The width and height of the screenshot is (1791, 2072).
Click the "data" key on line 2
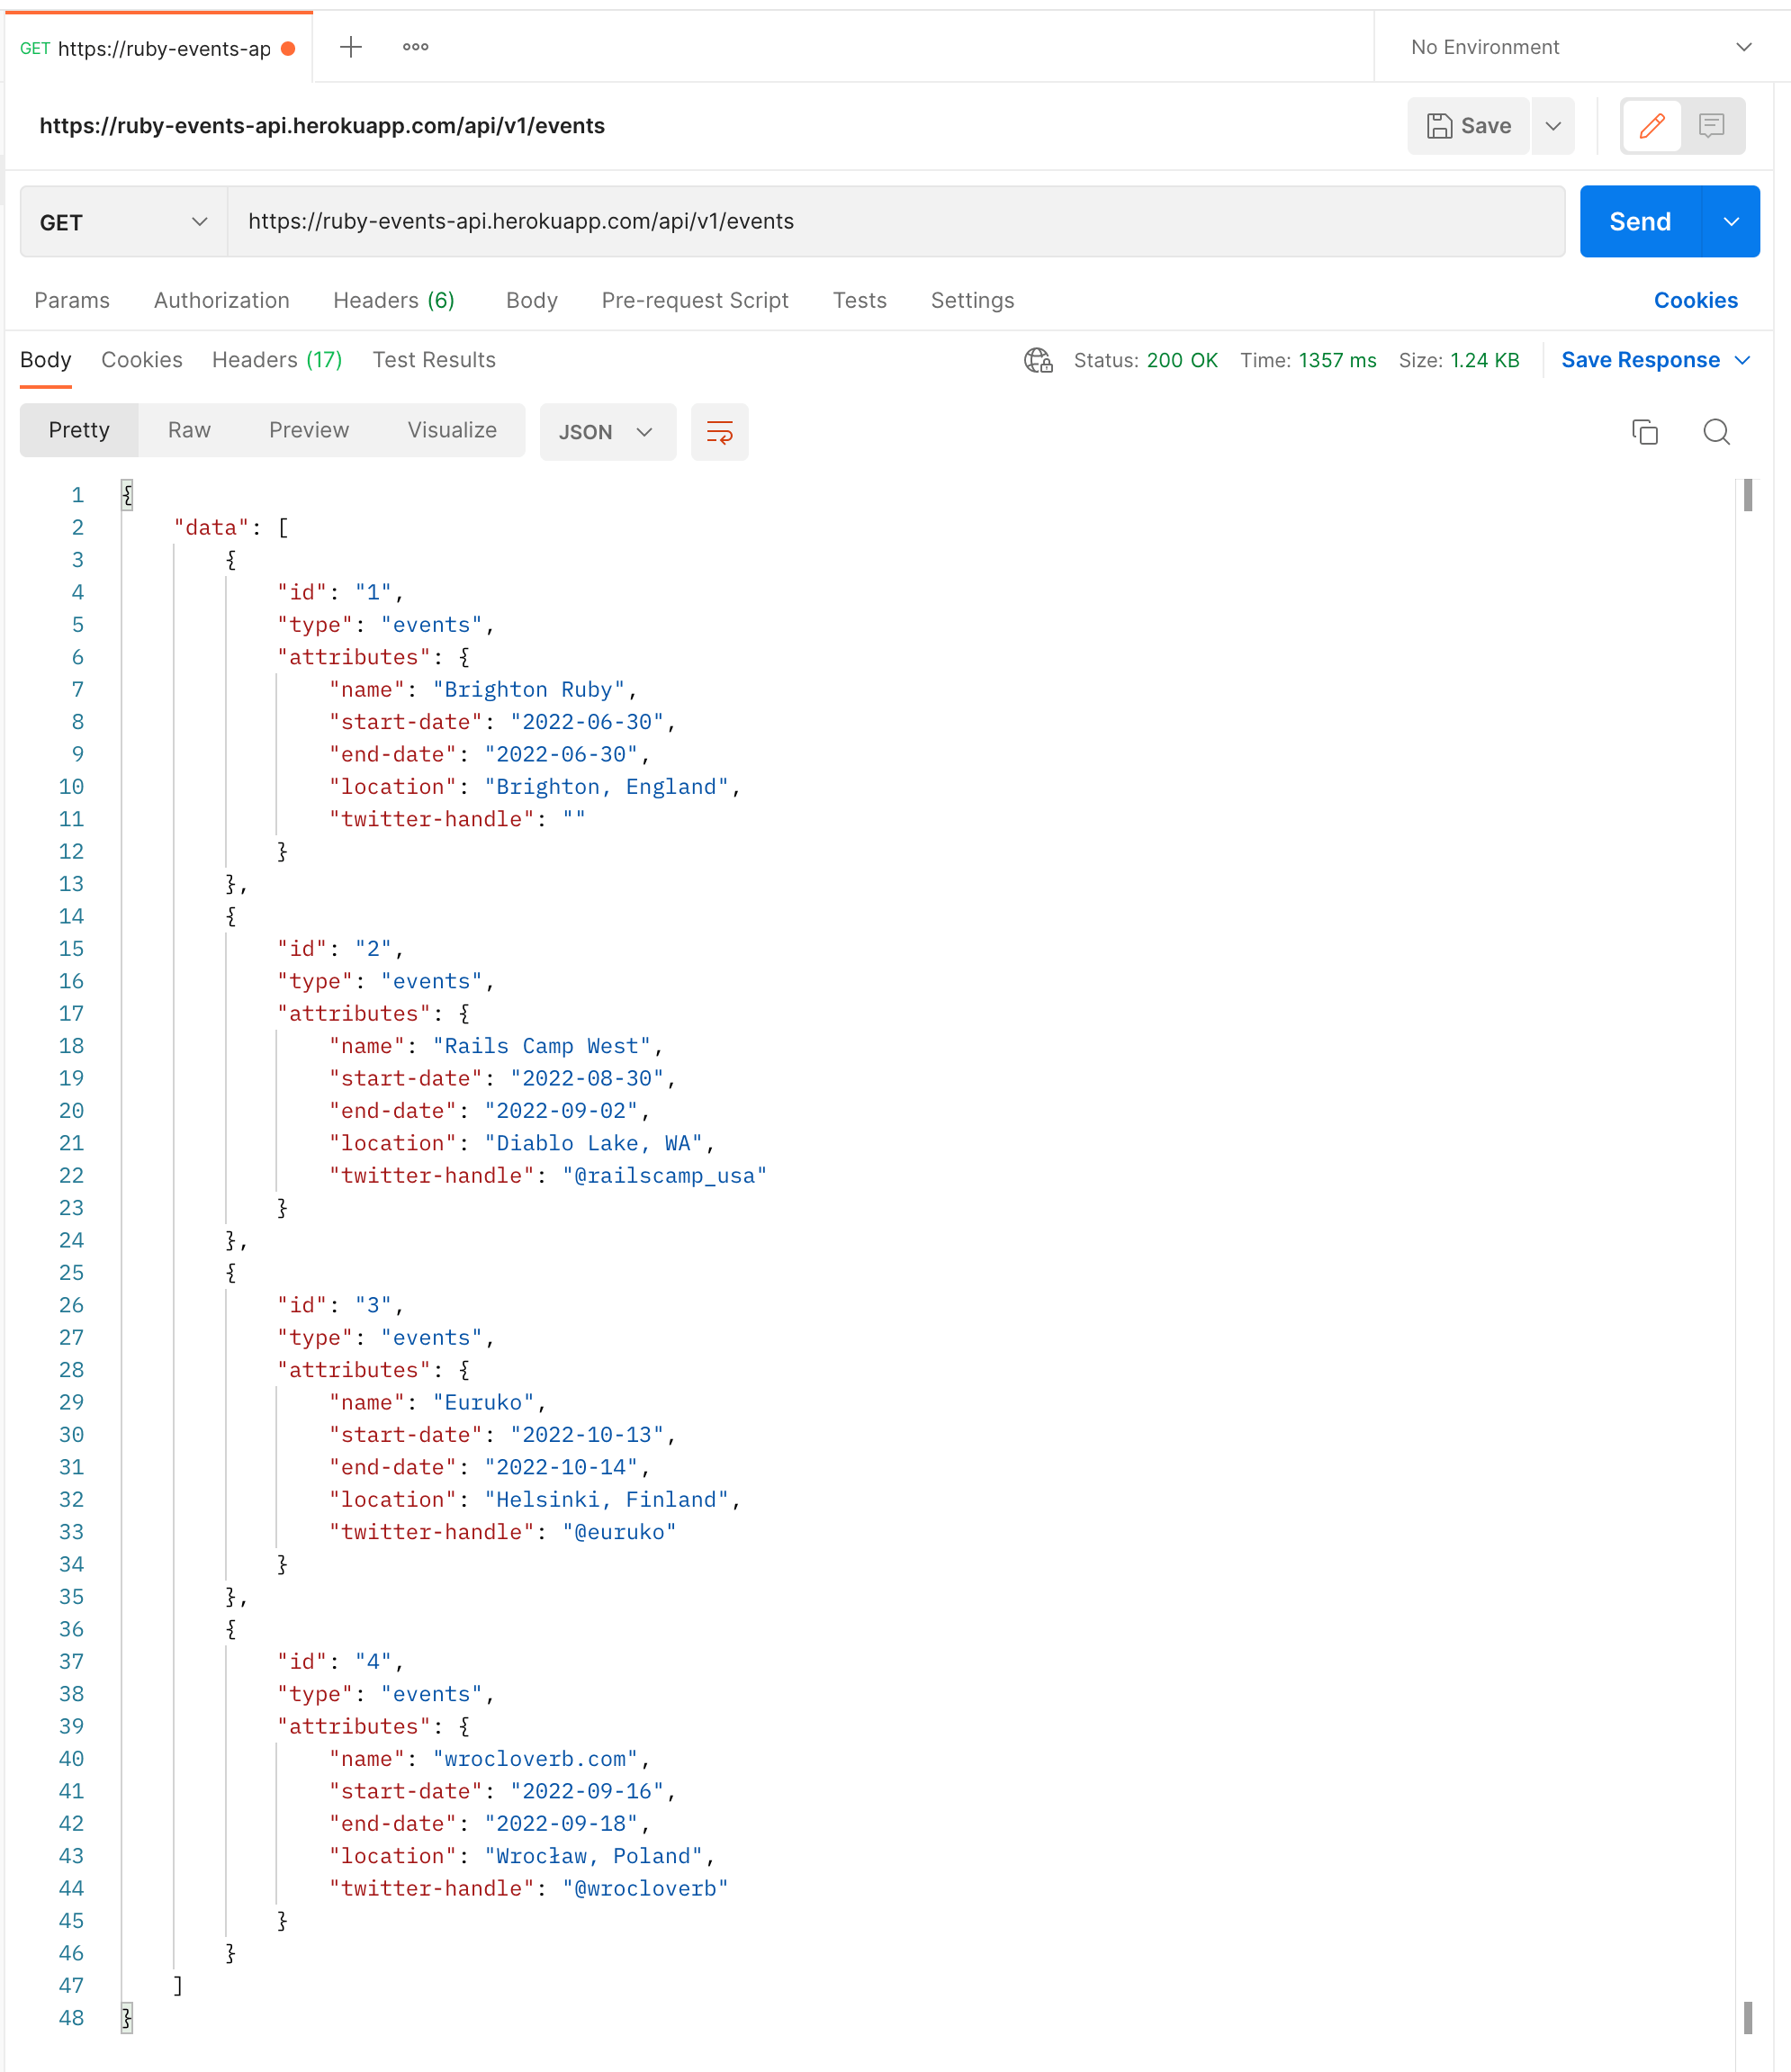pyautogui.click(x=211, y=528)
